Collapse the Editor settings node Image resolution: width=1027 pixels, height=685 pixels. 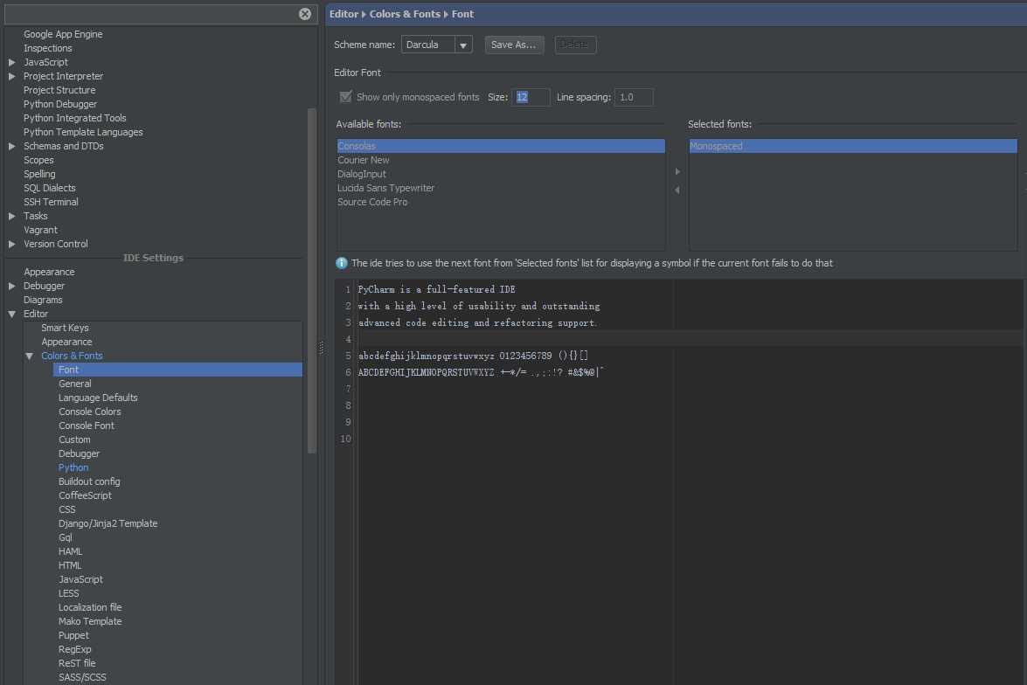tap(11, 315)
